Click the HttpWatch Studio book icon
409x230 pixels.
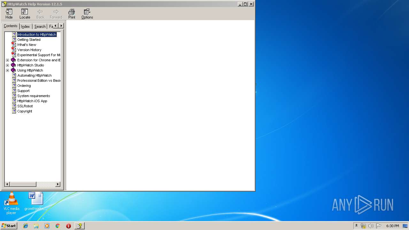click(x=13, y=65)
